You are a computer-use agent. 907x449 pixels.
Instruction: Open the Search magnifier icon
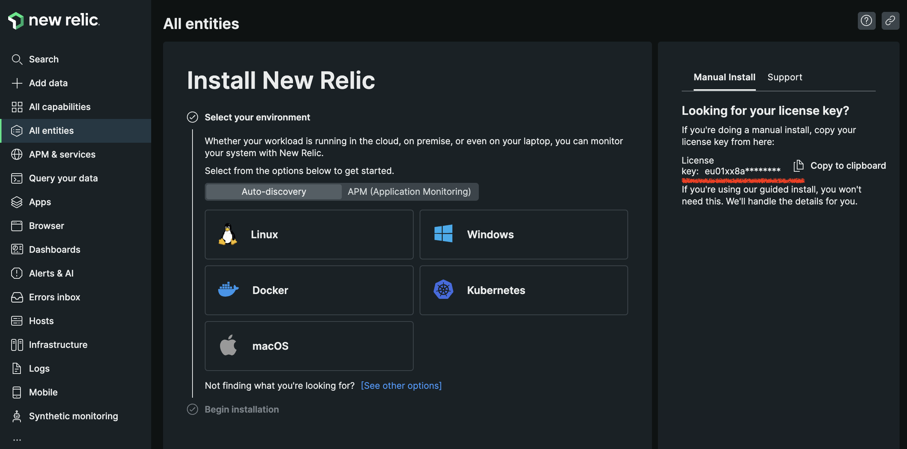point(17,59)
